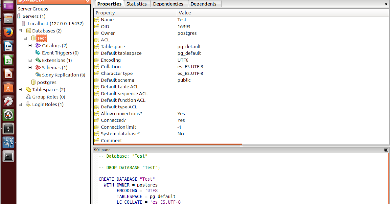Image resolution: width=390 pixels, height=204 pixels.
Task: Click the 'TABLESPACE = pg_default' SQL line
Action: click(146, 197)
